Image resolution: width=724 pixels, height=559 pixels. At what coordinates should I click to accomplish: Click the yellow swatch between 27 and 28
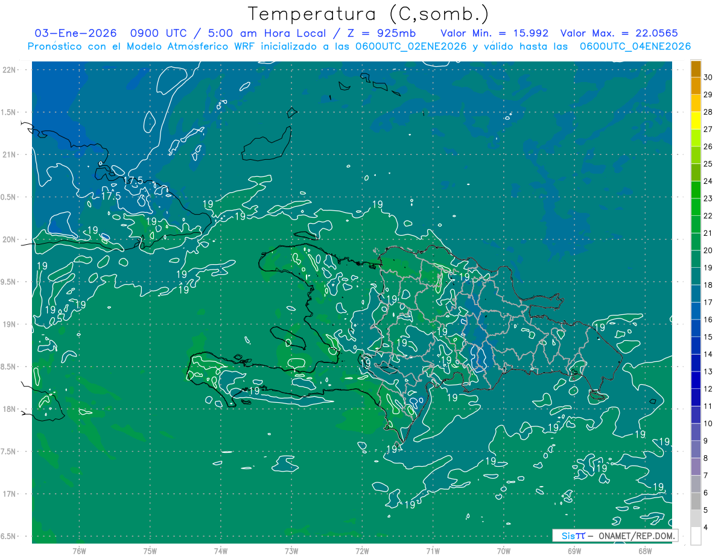click(696, 120)
